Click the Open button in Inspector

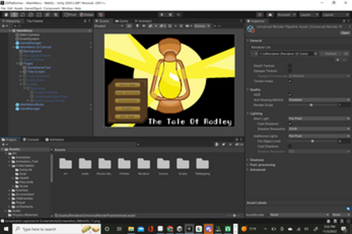click(x=345, y=33)
